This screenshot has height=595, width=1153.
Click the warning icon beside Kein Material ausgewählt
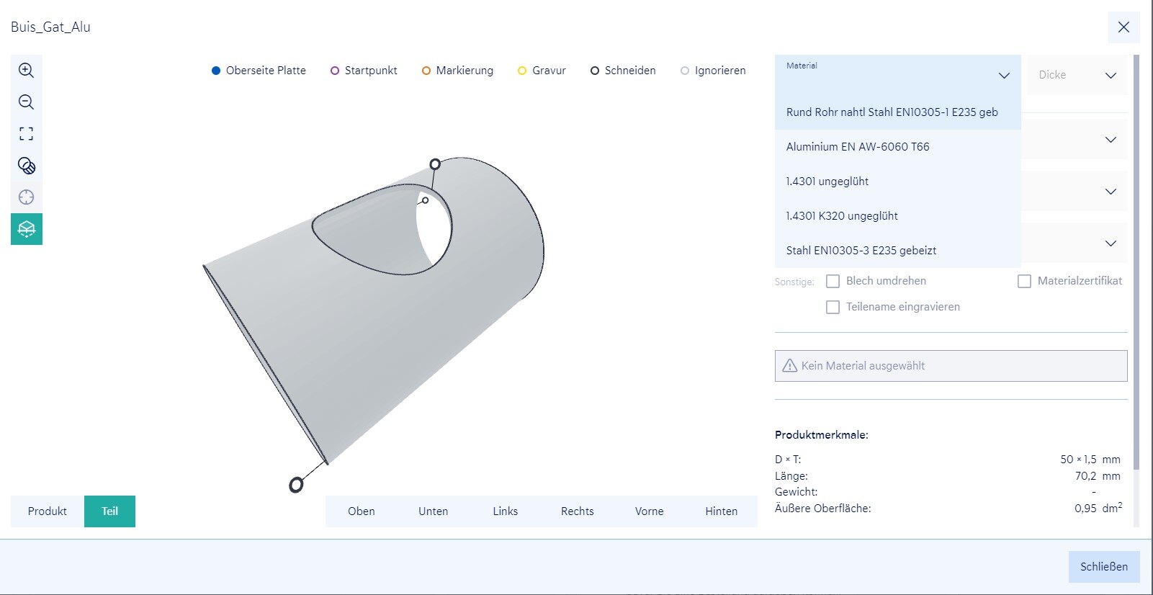tap(790, 366)
